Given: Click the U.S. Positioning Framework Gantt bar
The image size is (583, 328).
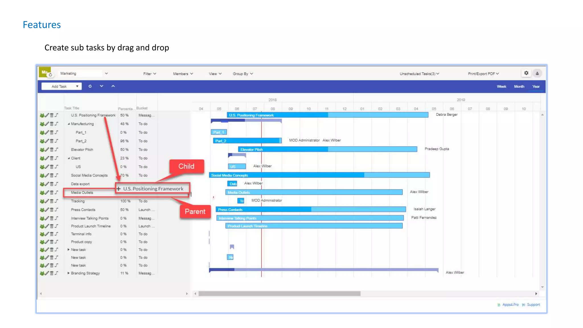Looking at the screenshot, I should [327, 115].
